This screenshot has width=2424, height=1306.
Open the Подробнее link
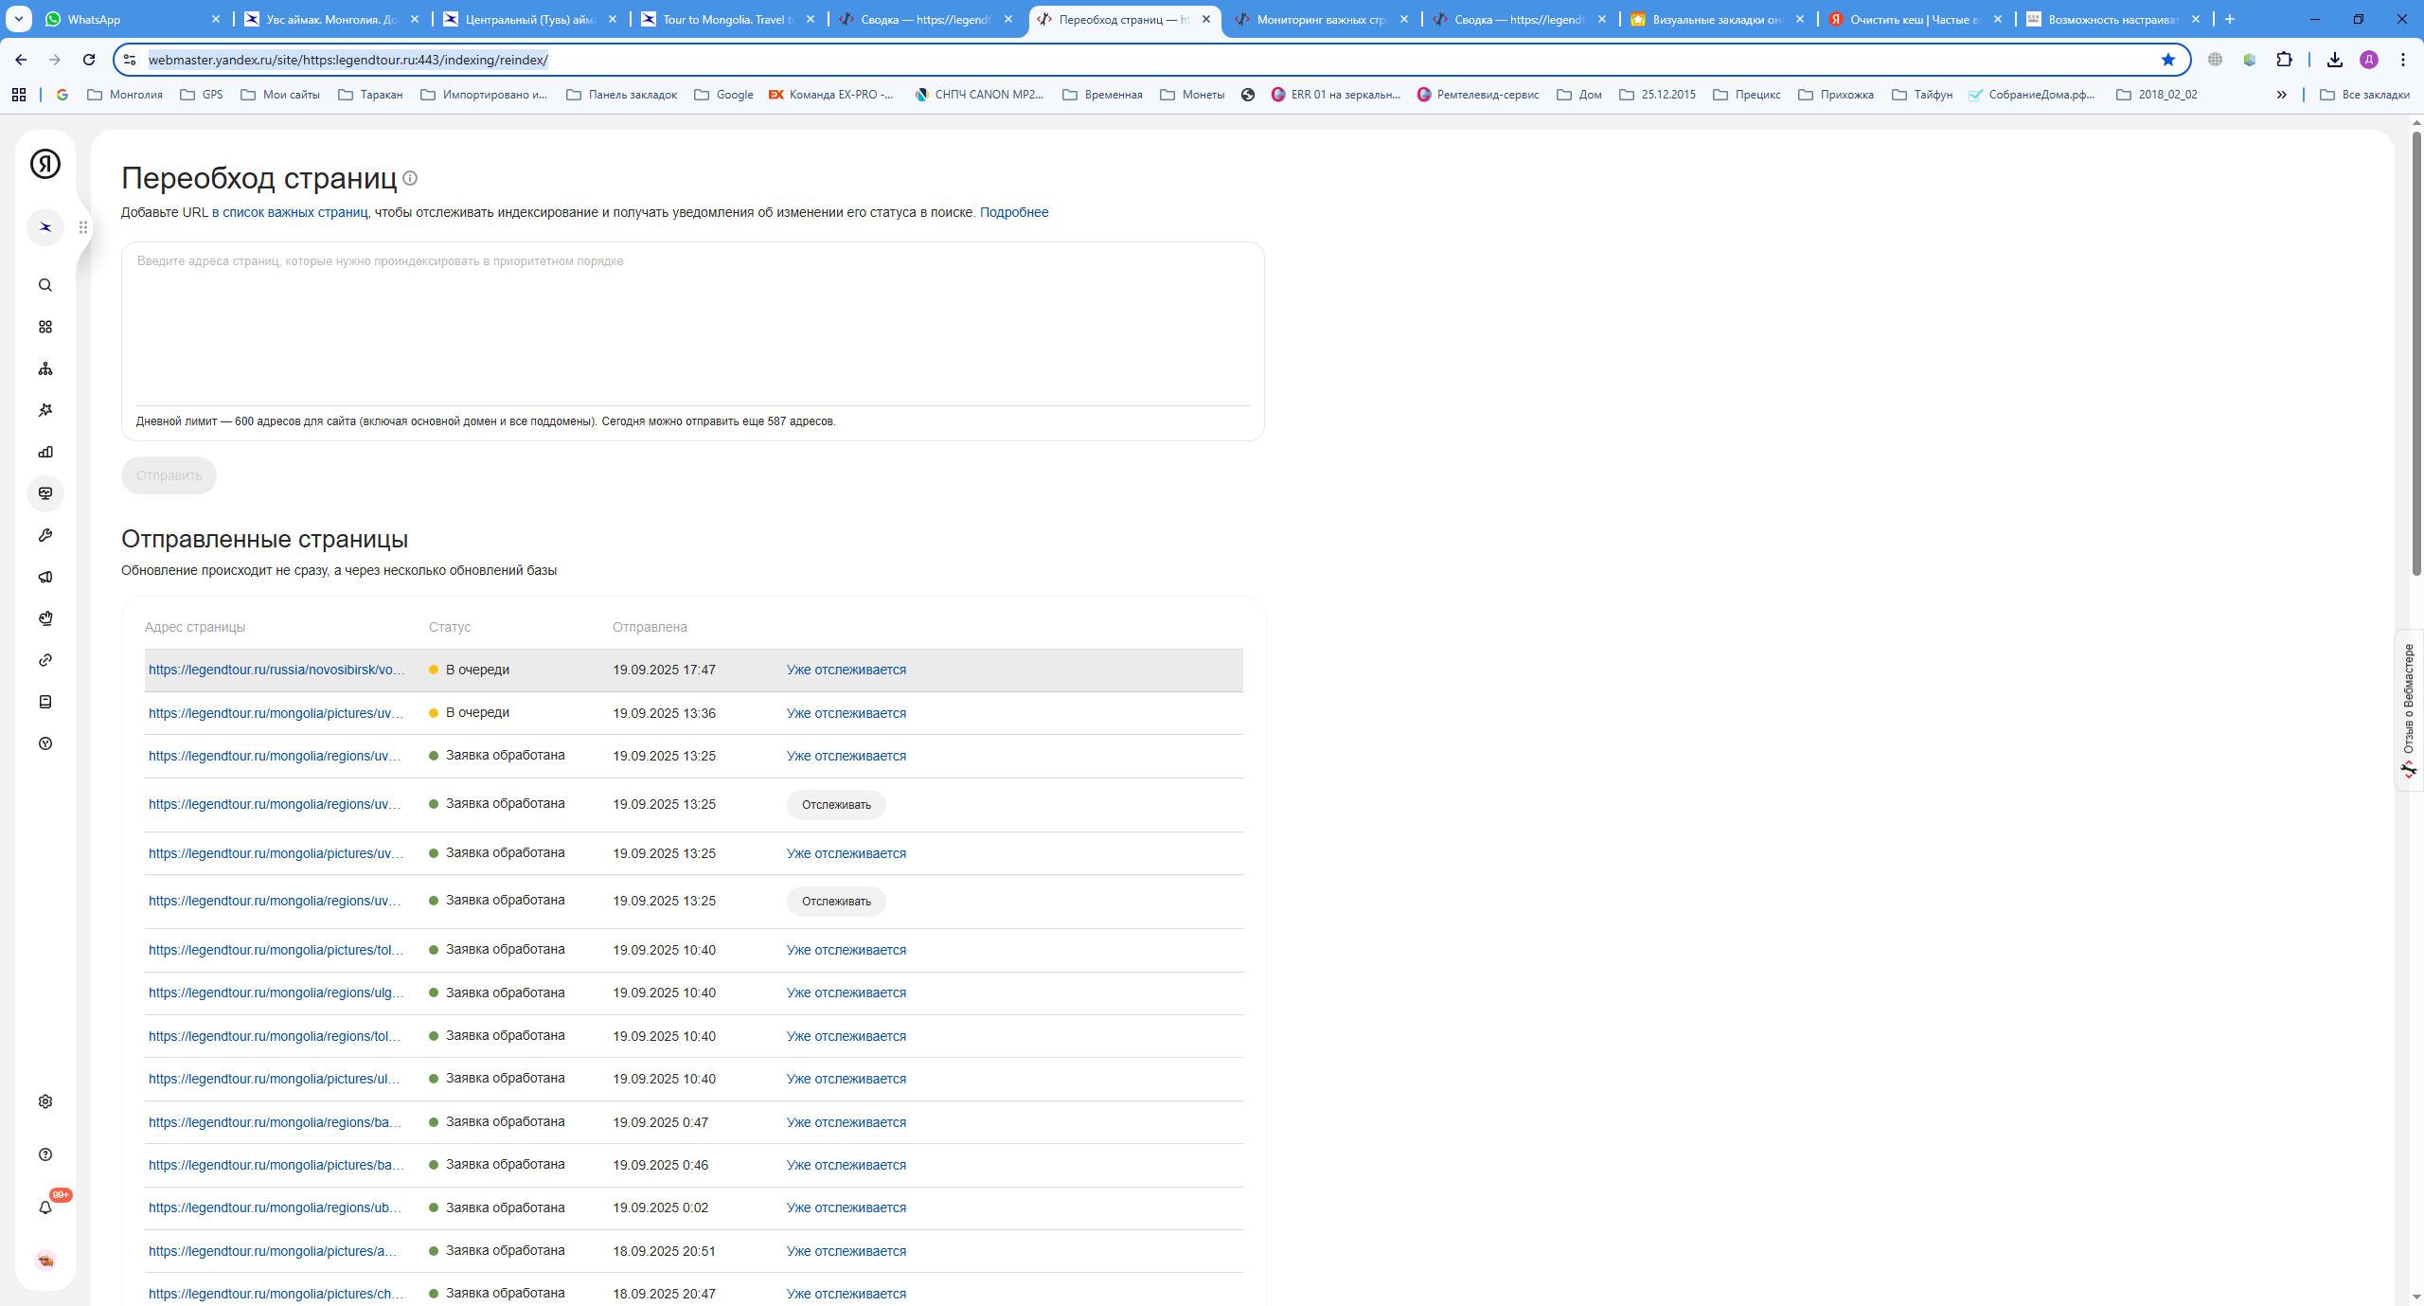point(1013,212)
